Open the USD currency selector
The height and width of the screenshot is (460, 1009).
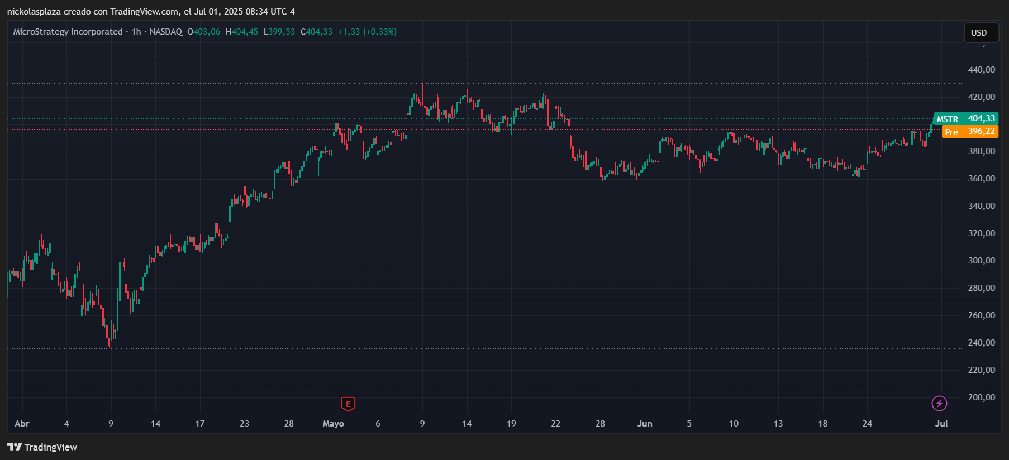979,32
